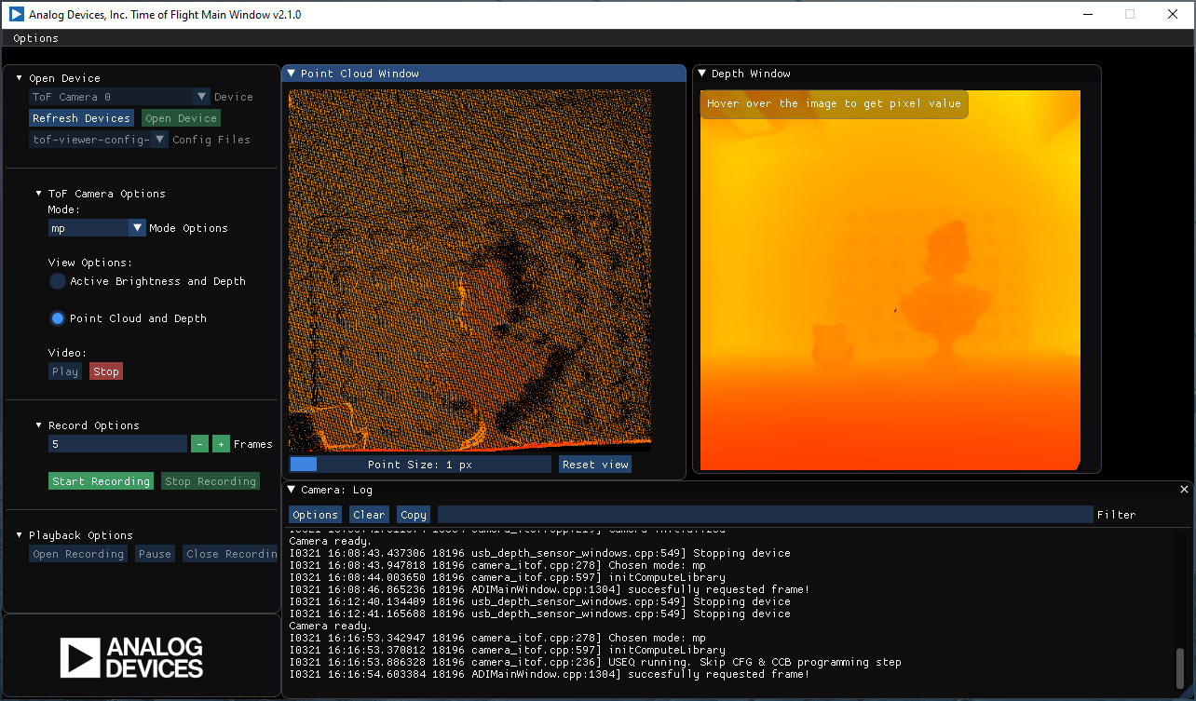The image size is (1196, 701).
Task: Collapse the Camera: Log panel
Action: (x=292, y=490)
